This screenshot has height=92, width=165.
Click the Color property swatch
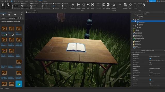(x=150, y=61)
